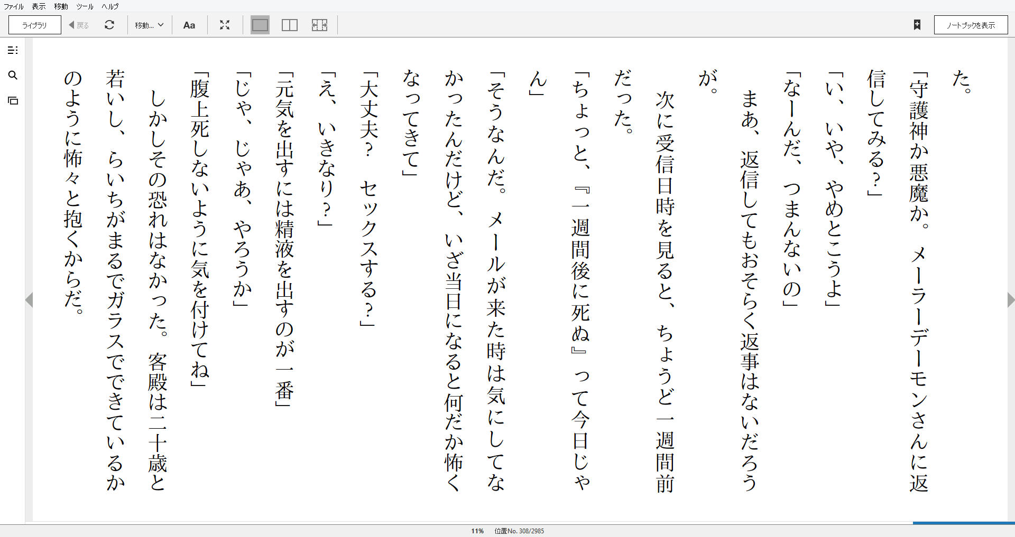Viewport: 1015px width, 537px height.
Task: Open the ツール menu
Action: tap(85, 6)
